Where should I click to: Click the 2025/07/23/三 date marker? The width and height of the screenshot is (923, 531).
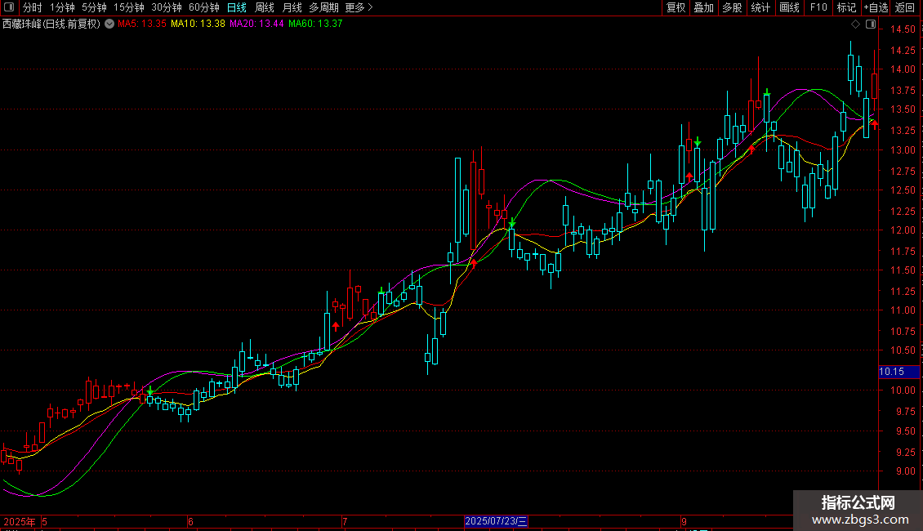[496, 521]
